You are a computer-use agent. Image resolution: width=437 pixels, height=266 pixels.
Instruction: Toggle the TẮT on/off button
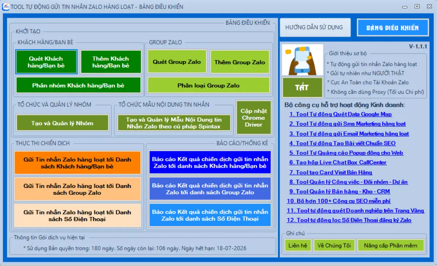click(302, 88)
